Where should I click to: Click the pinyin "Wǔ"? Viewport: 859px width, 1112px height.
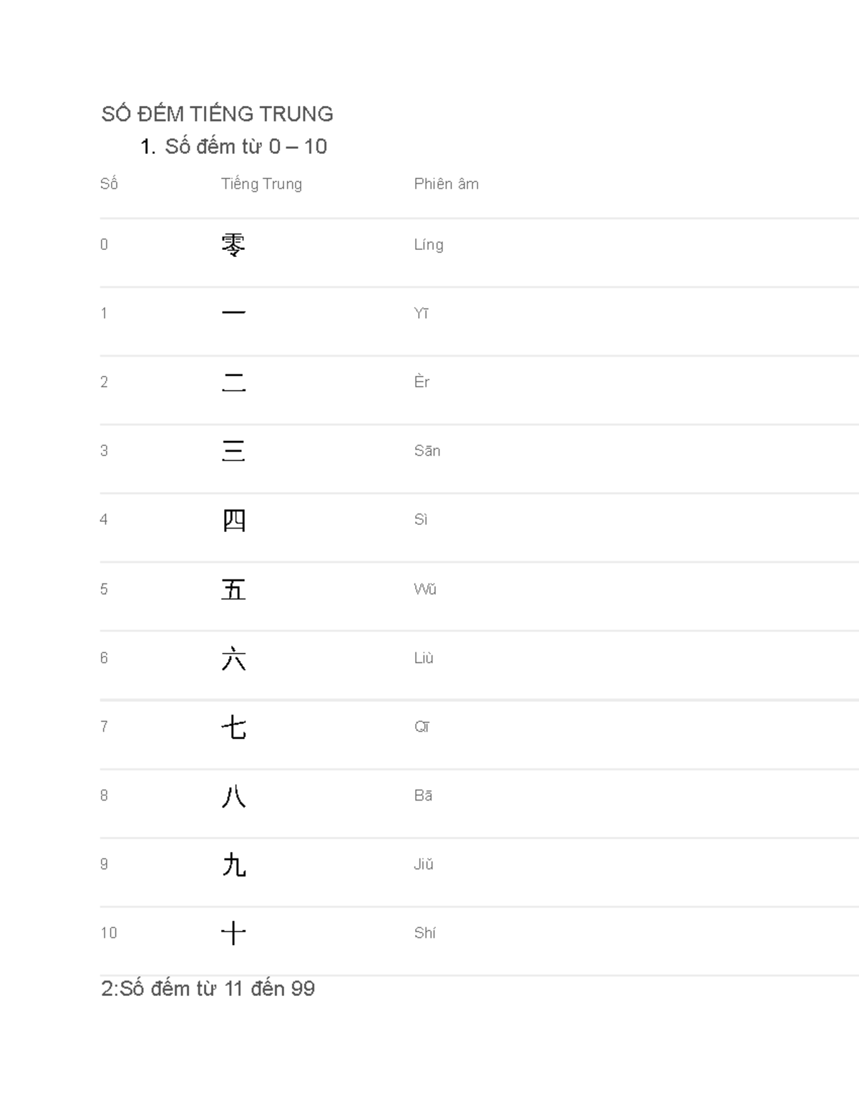424,589
